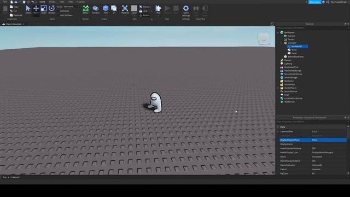Open the Terrain Editor
This screenshot has width=350, height=197.
coord(85,10)
